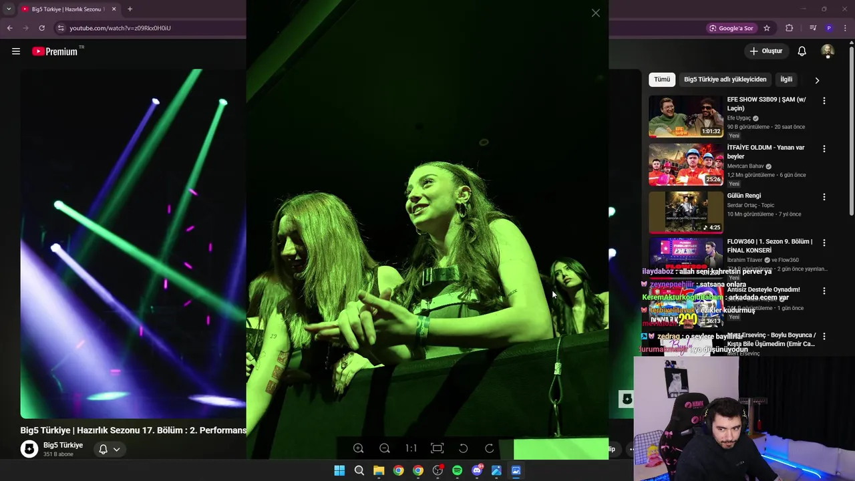Open Spotify from taskbar
Viewport: 855px width, 481px height.
pos(457,470)
